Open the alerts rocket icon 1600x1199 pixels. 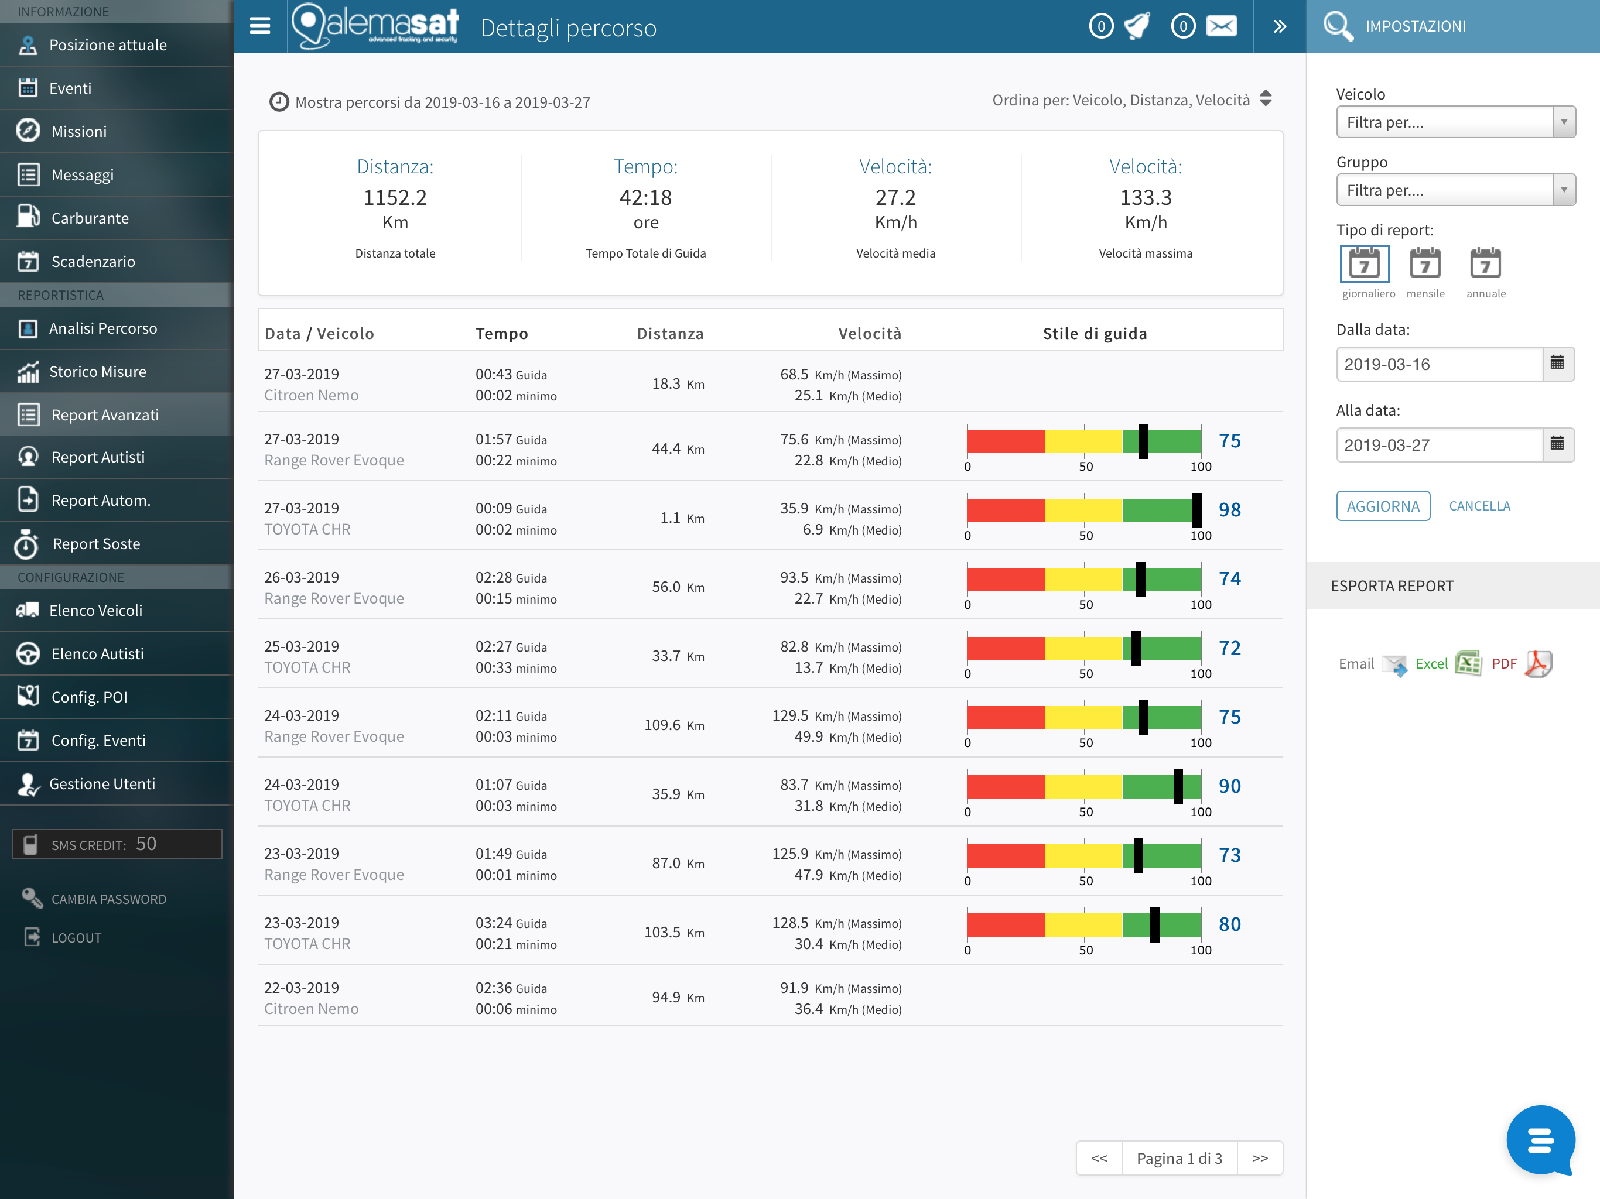coord(1138,26)
